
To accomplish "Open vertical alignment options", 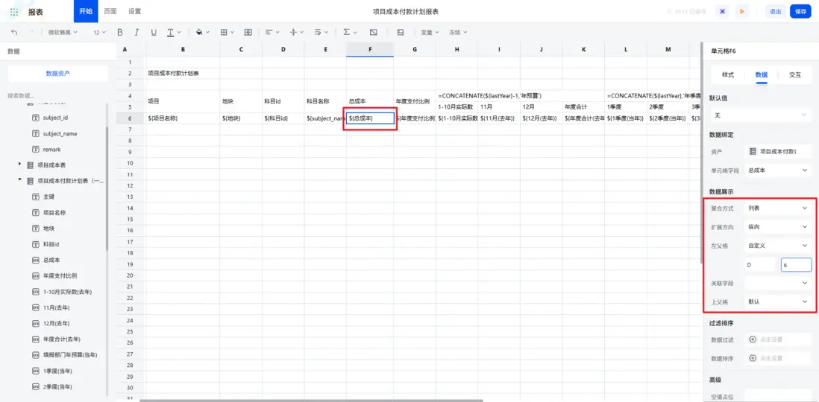I will click(x=296, y=32).
